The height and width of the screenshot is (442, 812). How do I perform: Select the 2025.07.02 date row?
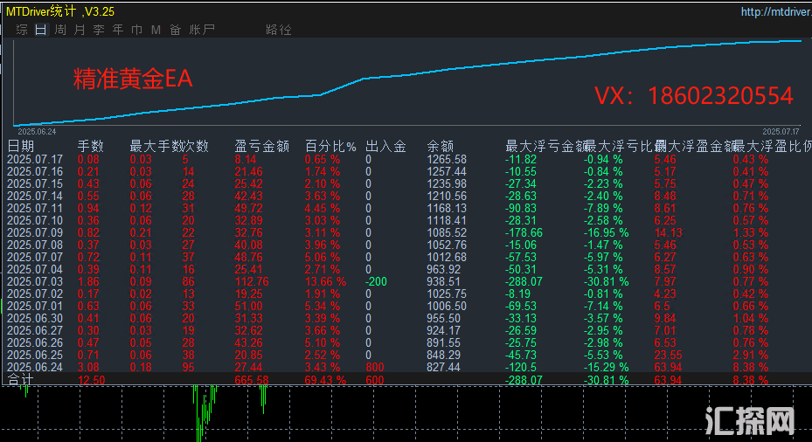pyautogui.click(x=35, y=294)
